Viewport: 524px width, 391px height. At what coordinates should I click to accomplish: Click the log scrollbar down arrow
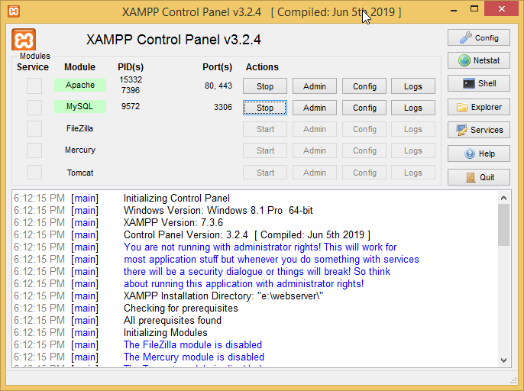click(503, 360)
